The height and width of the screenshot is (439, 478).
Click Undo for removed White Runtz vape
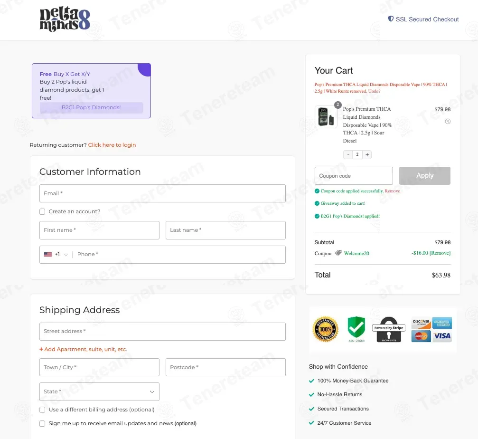point(374,91)
